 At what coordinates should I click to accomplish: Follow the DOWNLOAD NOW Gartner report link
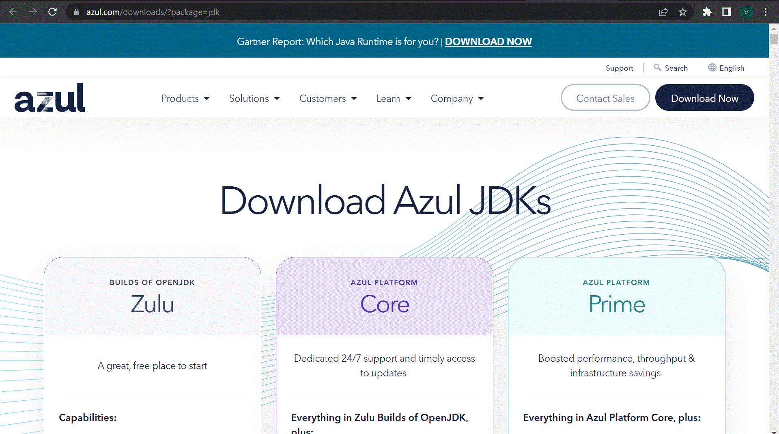488,41
